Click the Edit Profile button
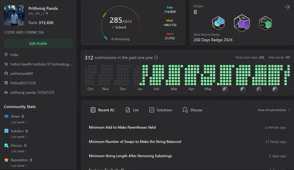 point(38,44)
